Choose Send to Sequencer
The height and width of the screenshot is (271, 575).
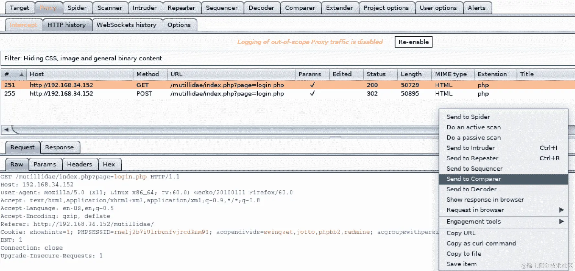[503, 168]
